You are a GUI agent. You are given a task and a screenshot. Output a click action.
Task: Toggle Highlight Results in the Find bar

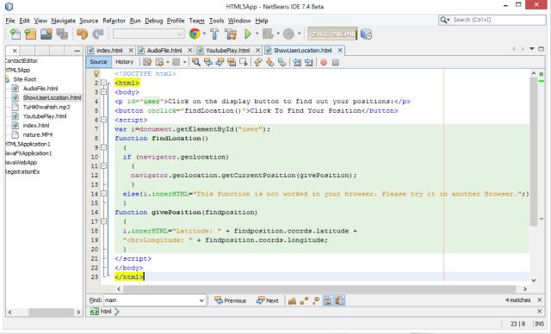click(x=327, y=300)
